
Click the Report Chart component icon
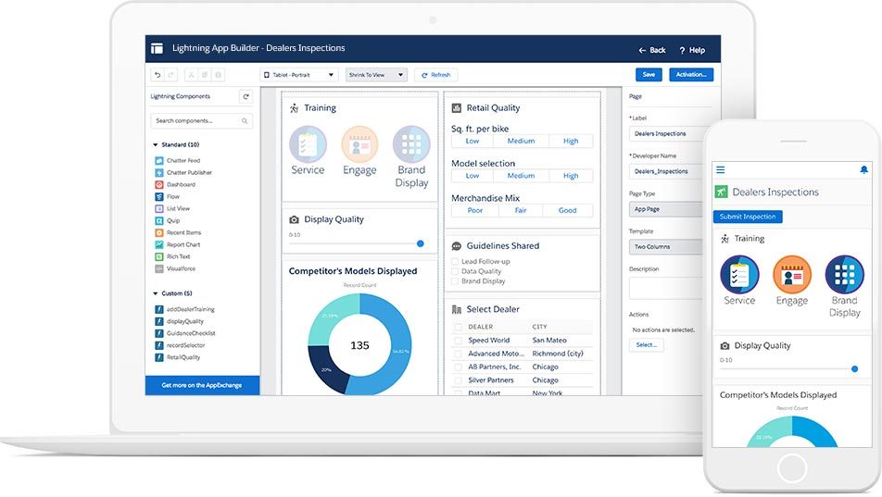click(x=158, y=244)
